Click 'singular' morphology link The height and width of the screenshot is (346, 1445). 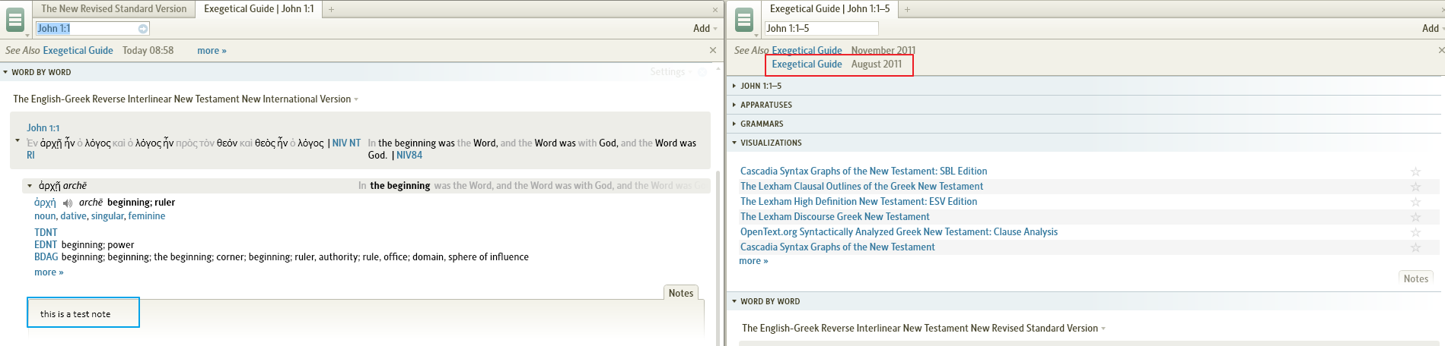107,216
